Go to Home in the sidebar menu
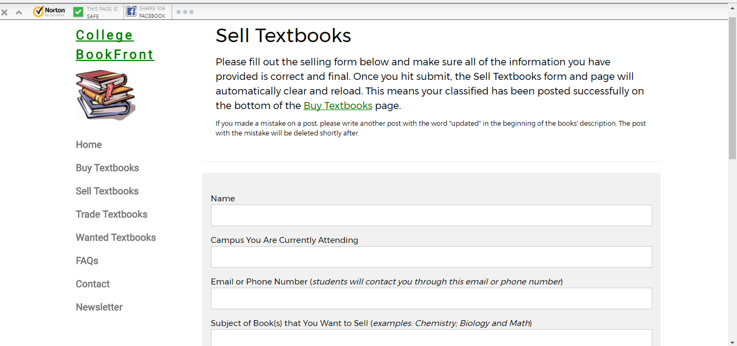Screen dimensions: 737x346 click(x=89, y=145)
